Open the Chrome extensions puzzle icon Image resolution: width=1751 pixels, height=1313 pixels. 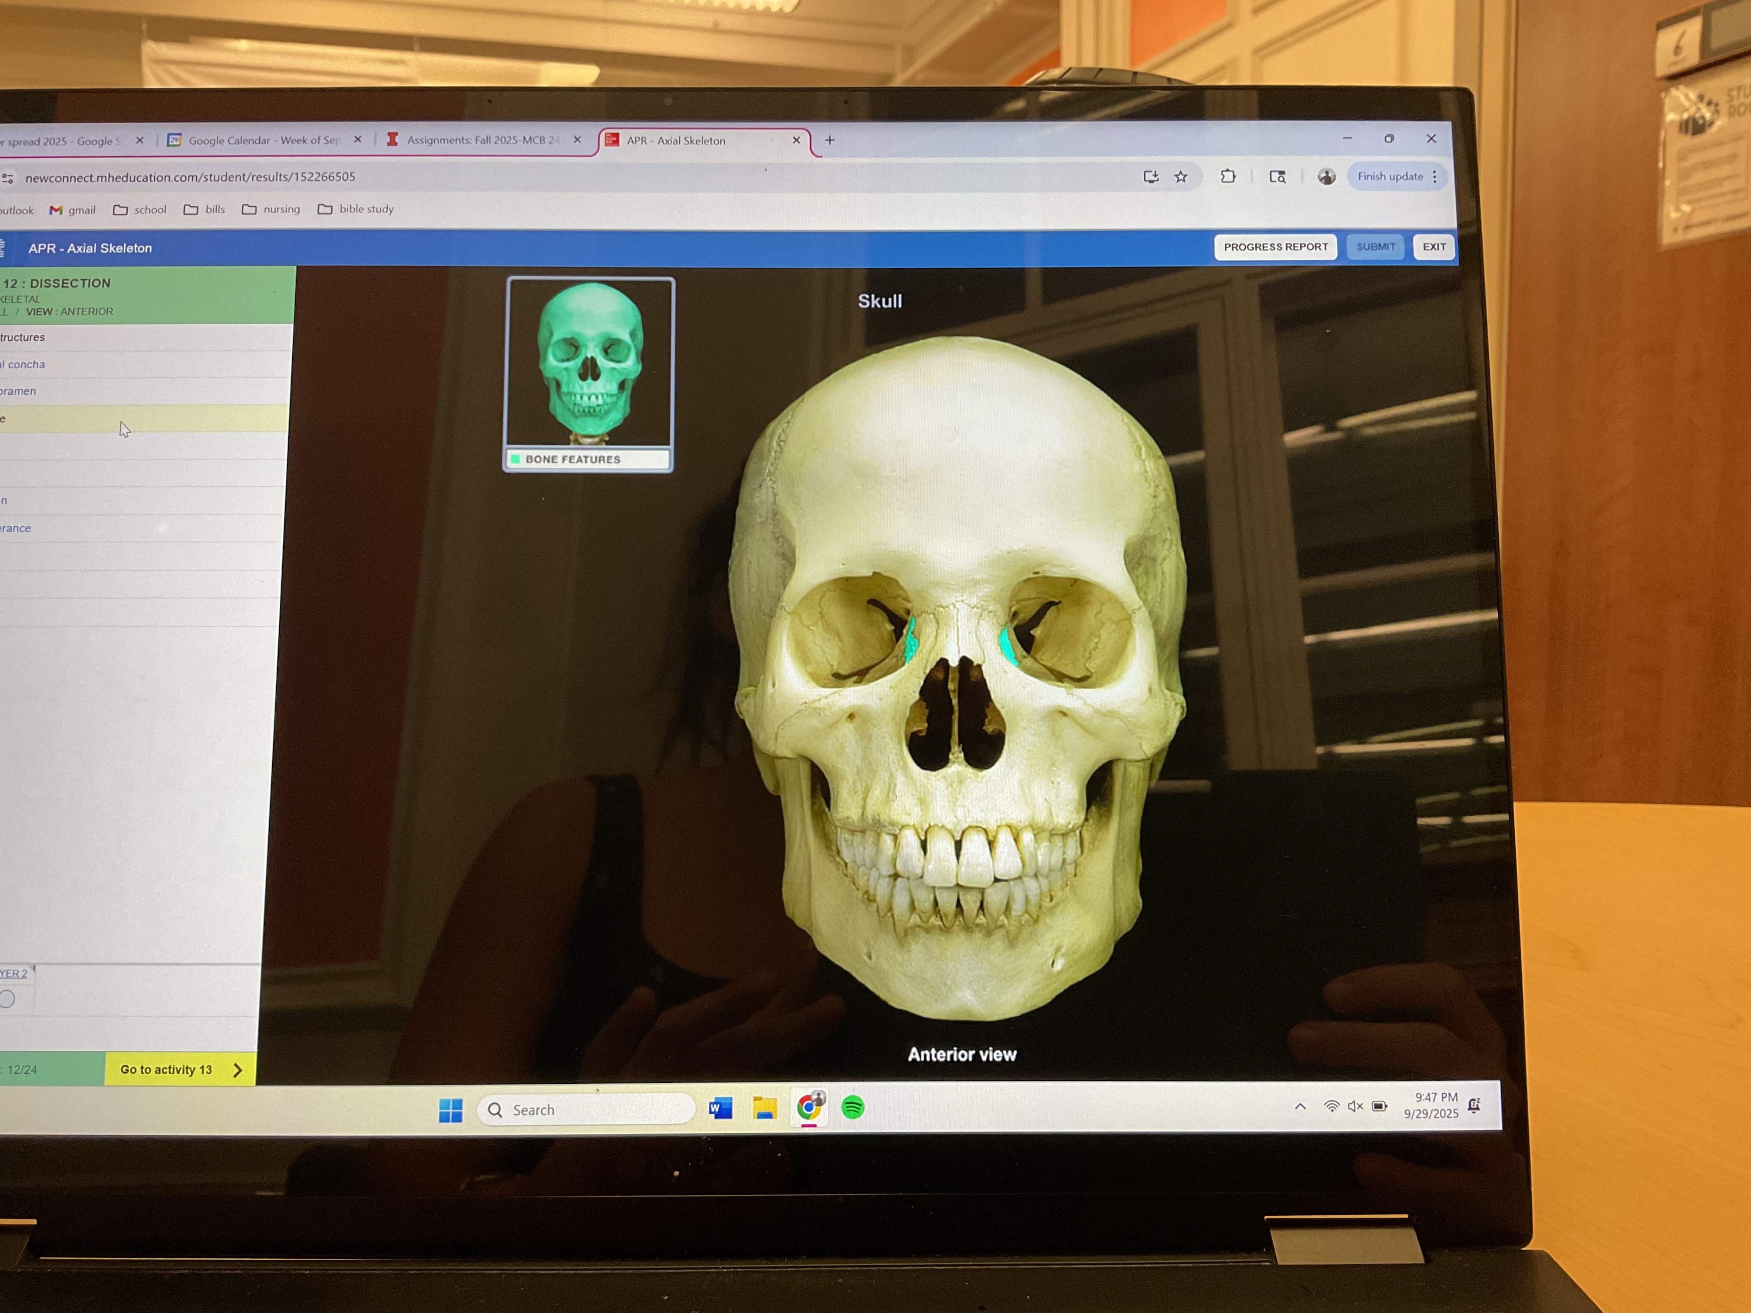[x=1228, y=176]
